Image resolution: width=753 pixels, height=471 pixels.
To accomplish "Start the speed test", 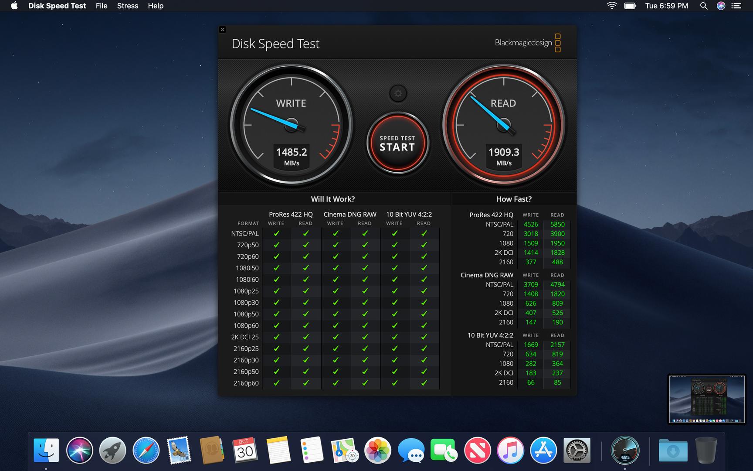I will (397, 143).
